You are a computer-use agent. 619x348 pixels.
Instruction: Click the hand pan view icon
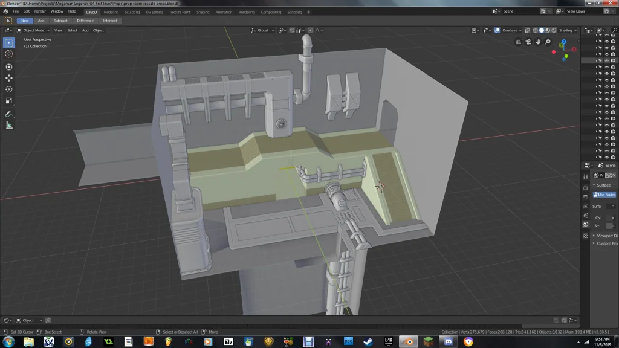coord(538,42)
